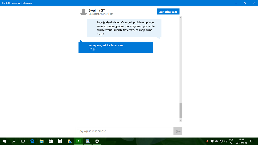Click the message input field
Screen dimensions: 258x145
(x=125, y=131)
